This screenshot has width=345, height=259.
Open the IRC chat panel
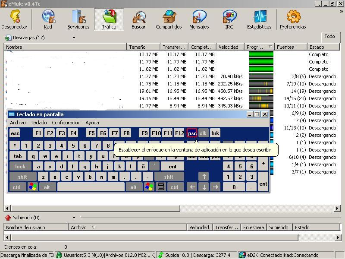point(229,19)
